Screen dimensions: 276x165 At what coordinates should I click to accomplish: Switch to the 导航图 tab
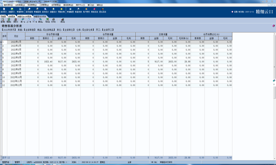tap(3, 16)
